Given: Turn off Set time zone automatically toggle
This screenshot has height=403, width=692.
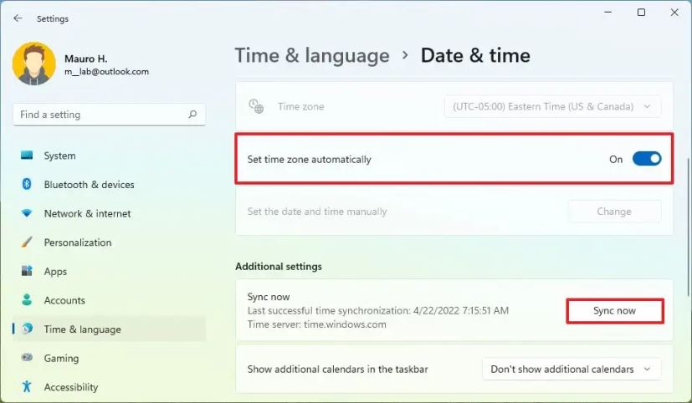Looking at the screenshot, I should tap(647, 159).
